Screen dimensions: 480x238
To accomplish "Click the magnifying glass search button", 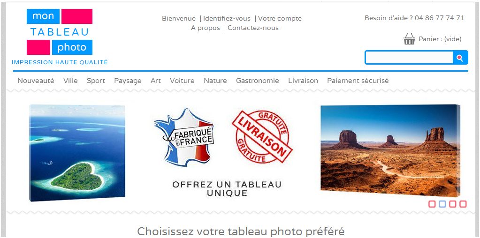I will click(460, 58).
